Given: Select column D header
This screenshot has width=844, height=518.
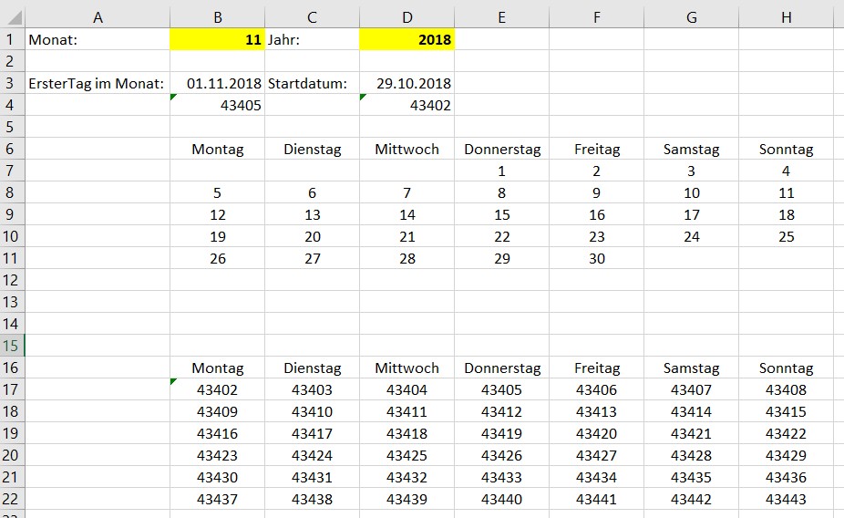Looking at the screenshot, I should click(407, 17).
